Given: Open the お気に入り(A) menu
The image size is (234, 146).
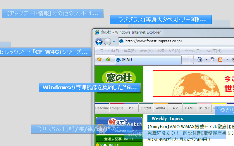Looking at the screenshot, I should point(169,51).
